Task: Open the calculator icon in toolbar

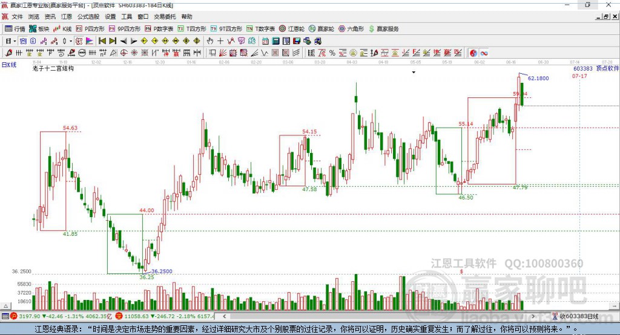Action: (276, 41)
